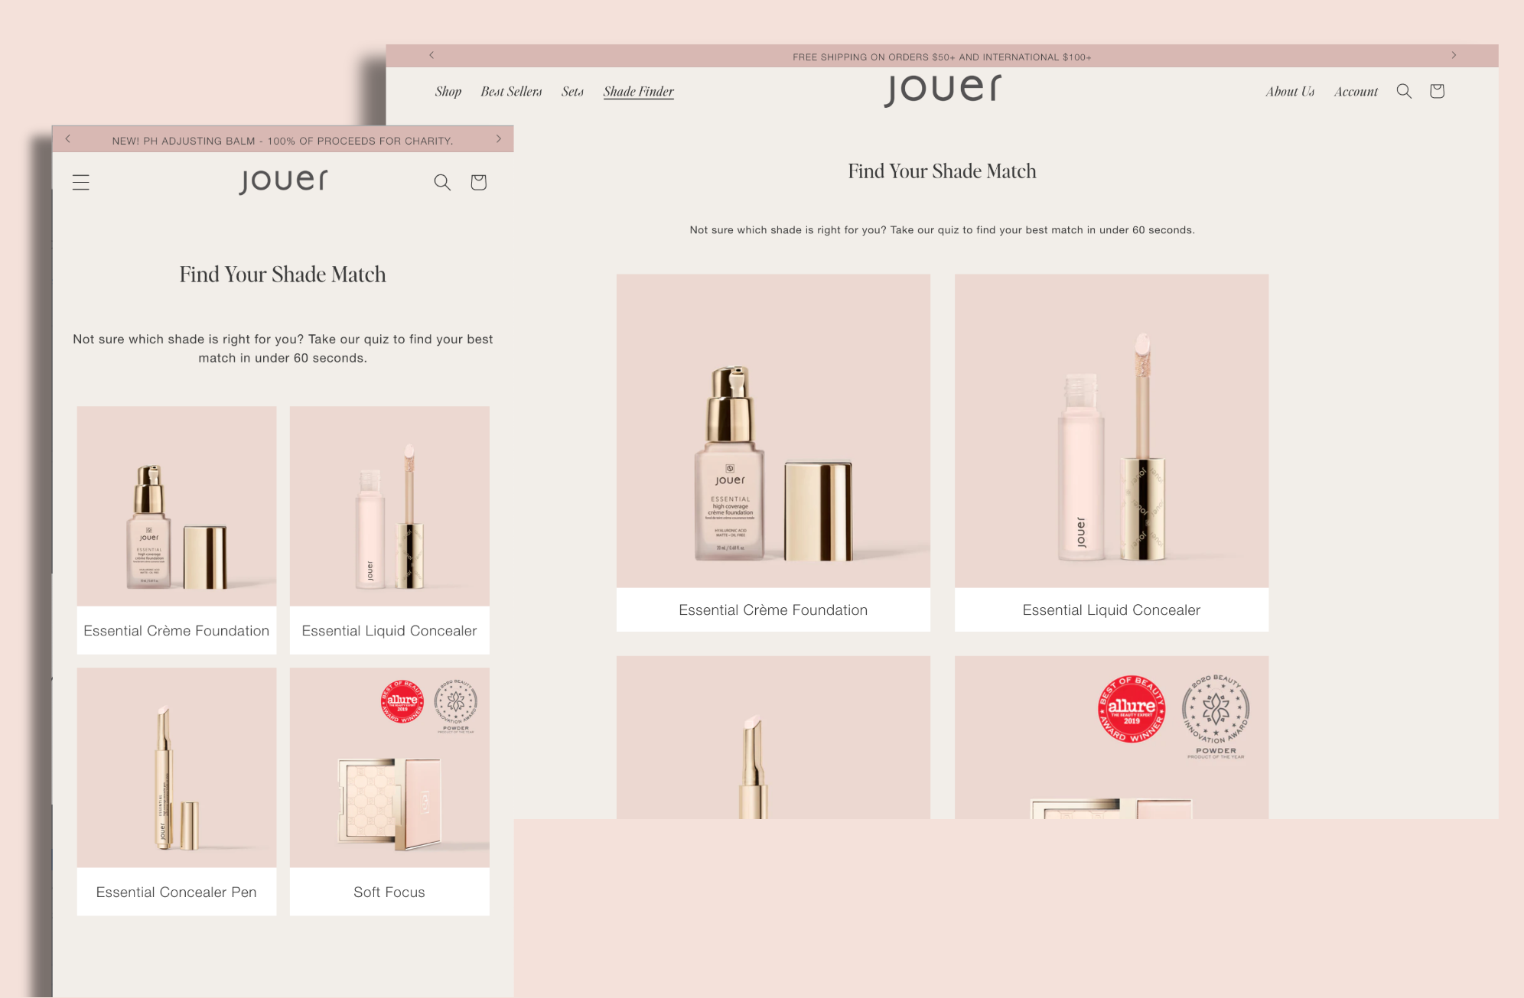Click the Allure award badge on desktop
This screenshot has width=1524, height=998.
coord(1132,709)
